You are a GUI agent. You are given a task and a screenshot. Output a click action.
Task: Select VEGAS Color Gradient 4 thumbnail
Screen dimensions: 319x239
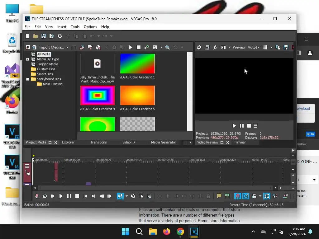98,95
